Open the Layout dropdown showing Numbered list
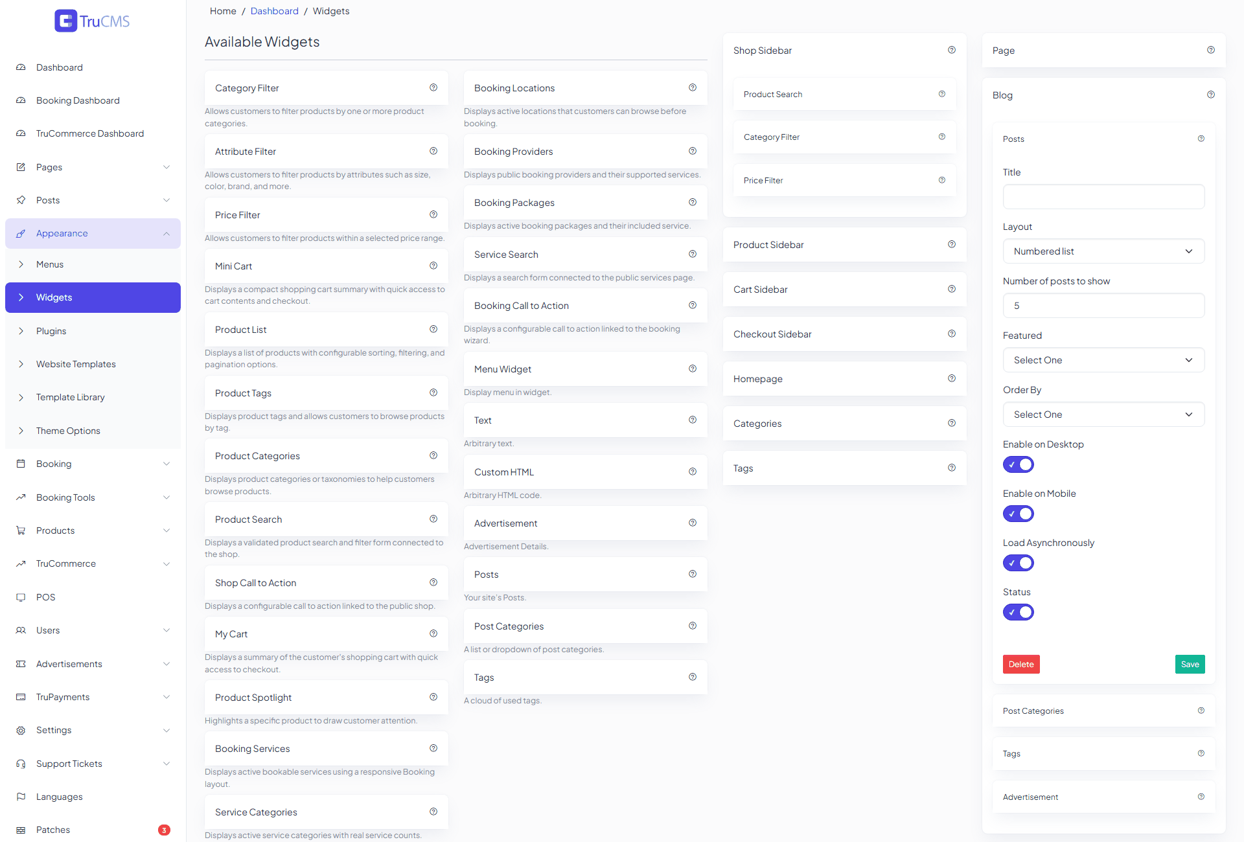 [1103, 251]
